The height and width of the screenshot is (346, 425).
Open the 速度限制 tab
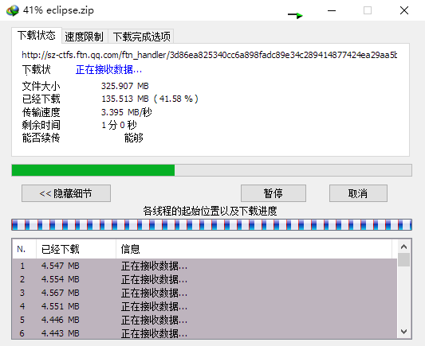click(85, 37)
